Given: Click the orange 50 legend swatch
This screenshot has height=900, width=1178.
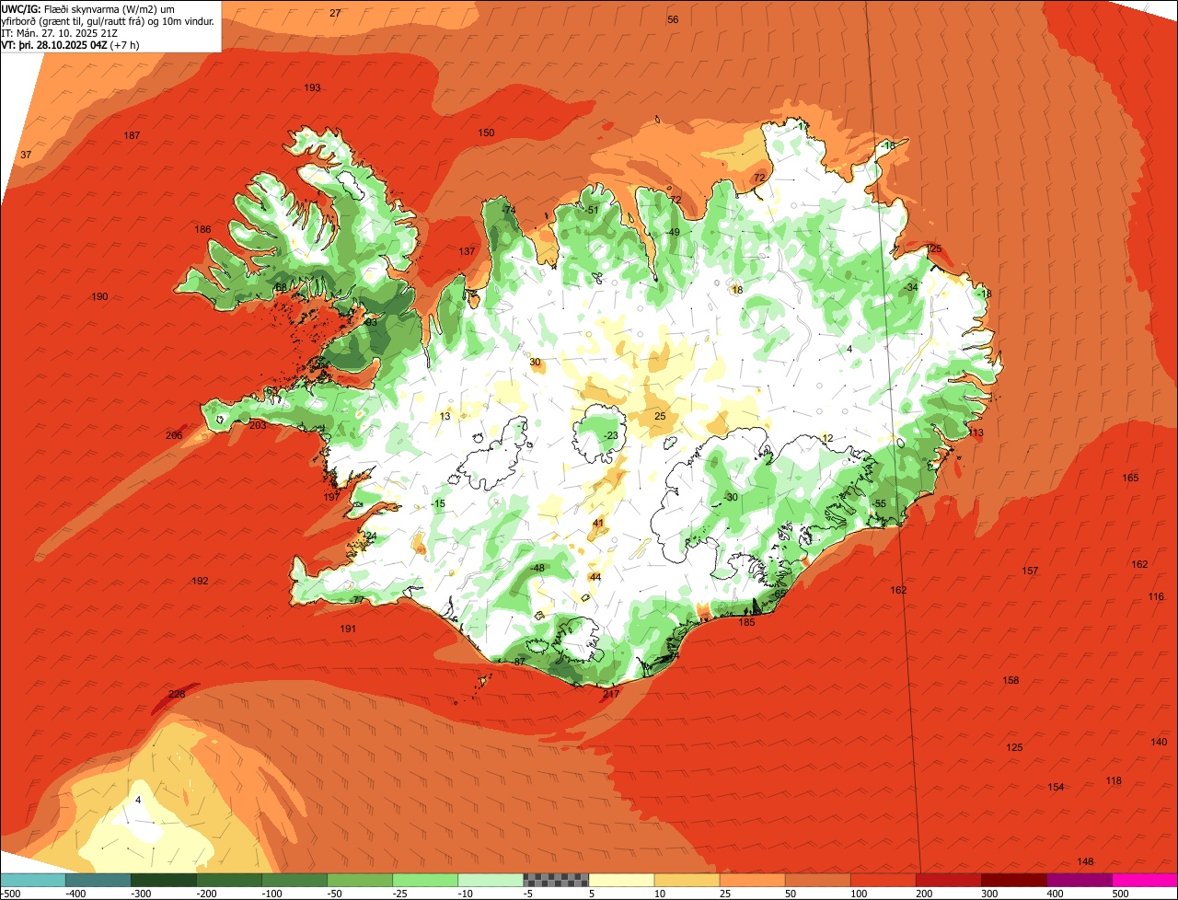Looking at the screenshot, I should tap(817, 880).
